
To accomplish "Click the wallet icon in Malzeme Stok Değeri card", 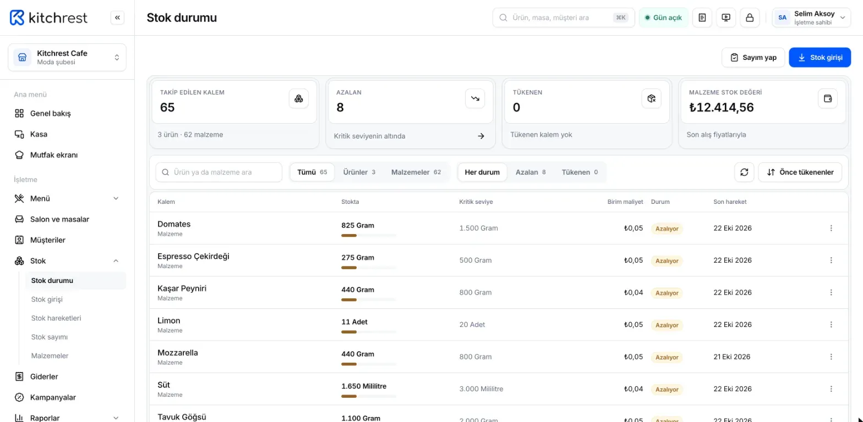I will pos(828,98).
